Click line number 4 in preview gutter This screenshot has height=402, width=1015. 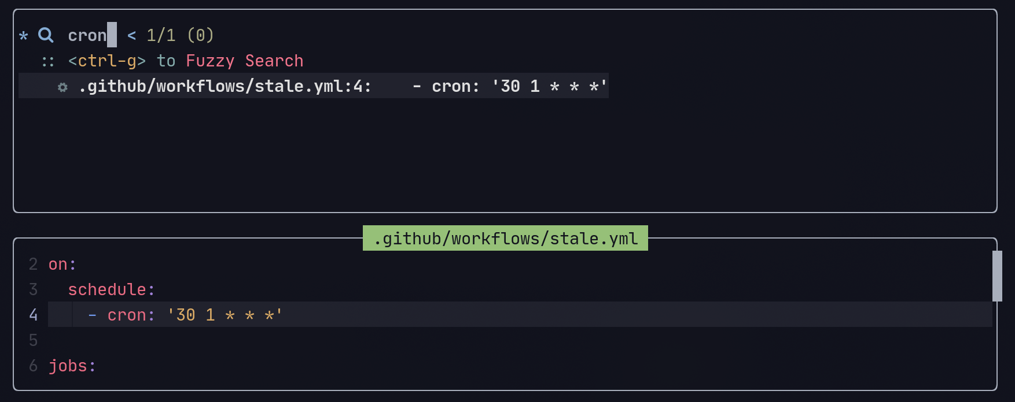pos(34,315)
